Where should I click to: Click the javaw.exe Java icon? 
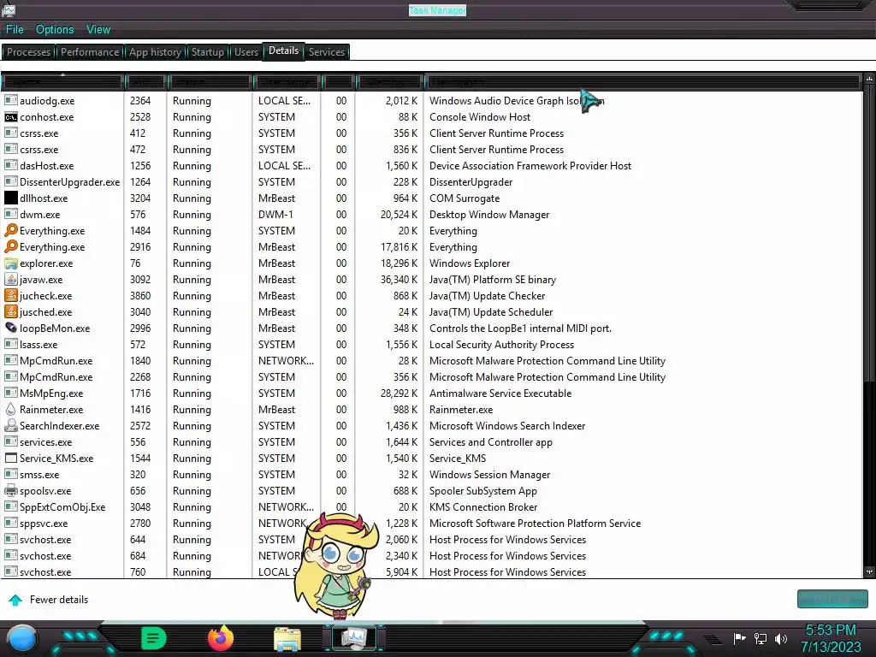[10, 279]
